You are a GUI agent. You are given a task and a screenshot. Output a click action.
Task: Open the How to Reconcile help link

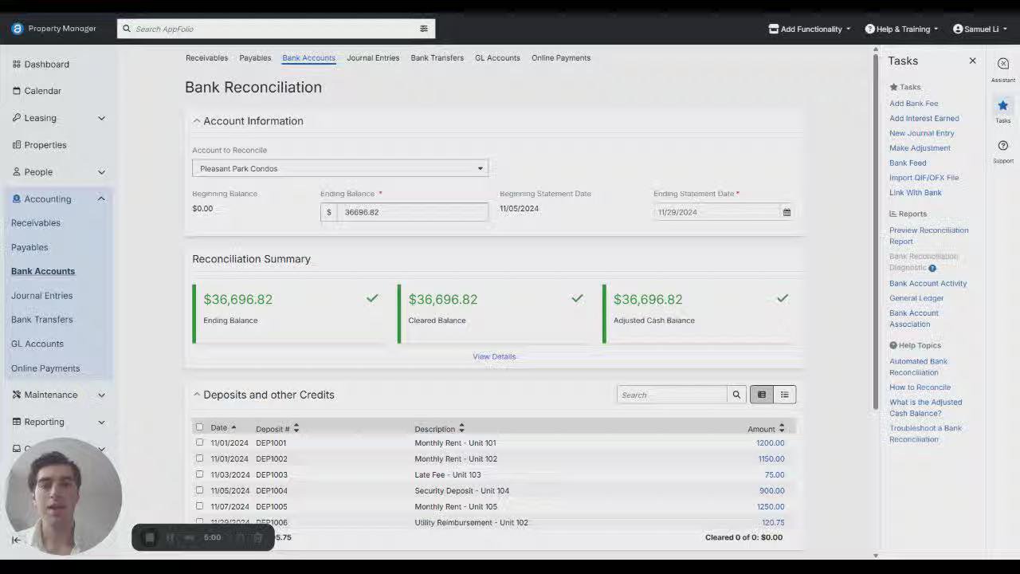(920, 387)
